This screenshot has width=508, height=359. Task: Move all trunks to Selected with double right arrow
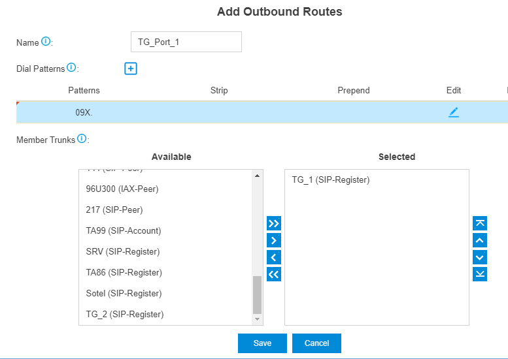[x=274, y=223]
